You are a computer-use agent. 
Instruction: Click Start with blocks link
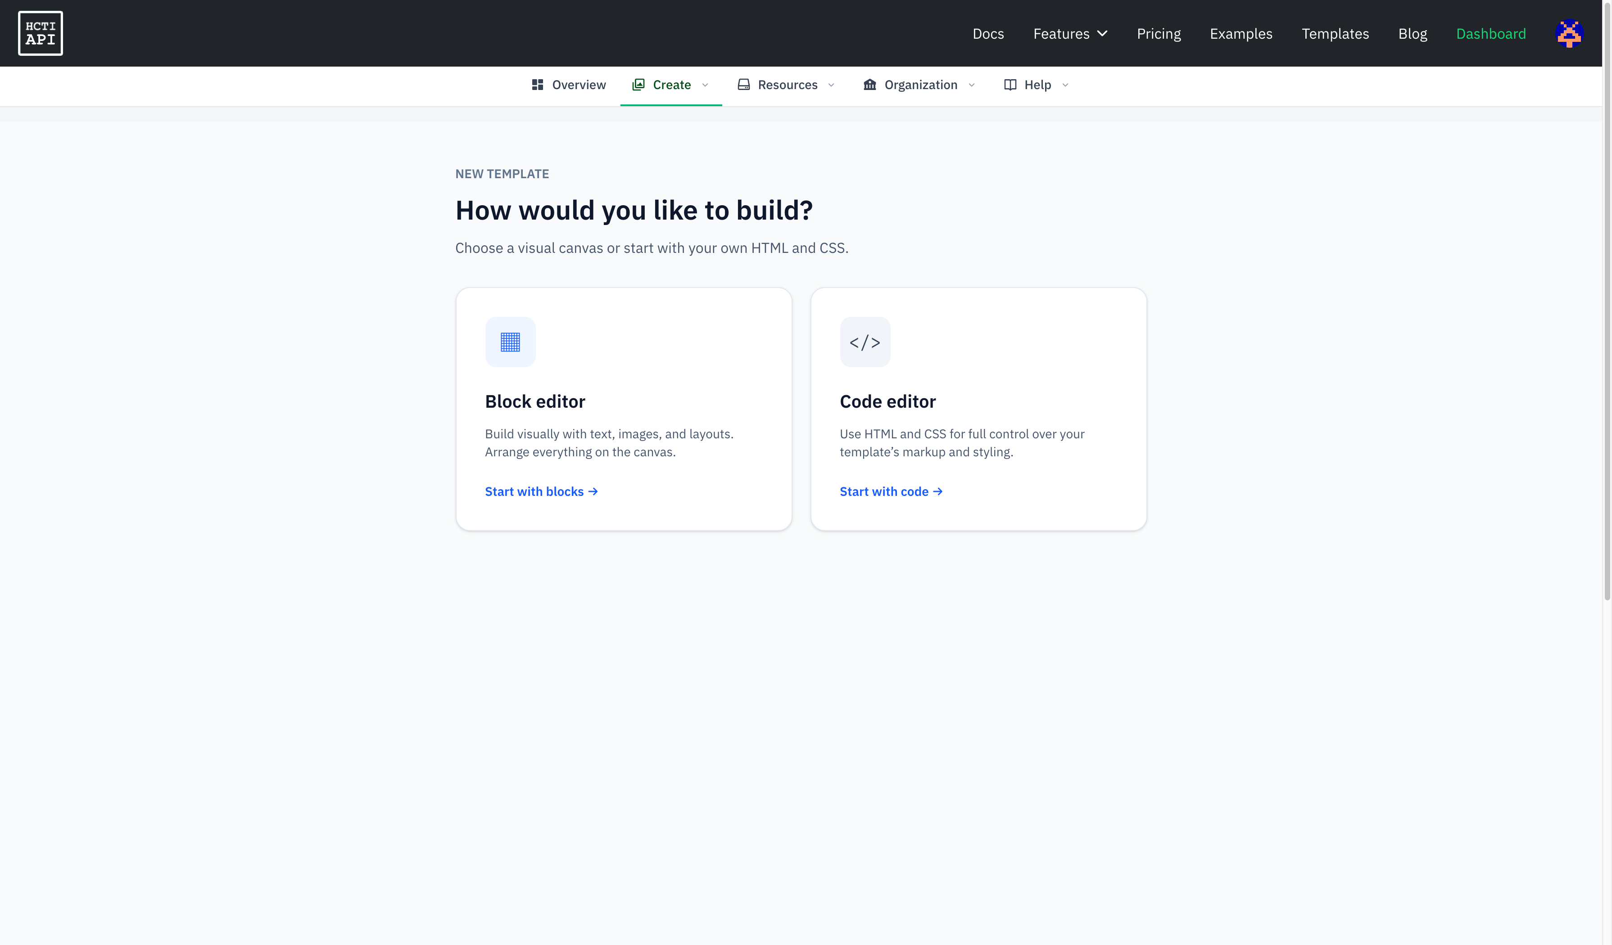click(x=541, y=491)
